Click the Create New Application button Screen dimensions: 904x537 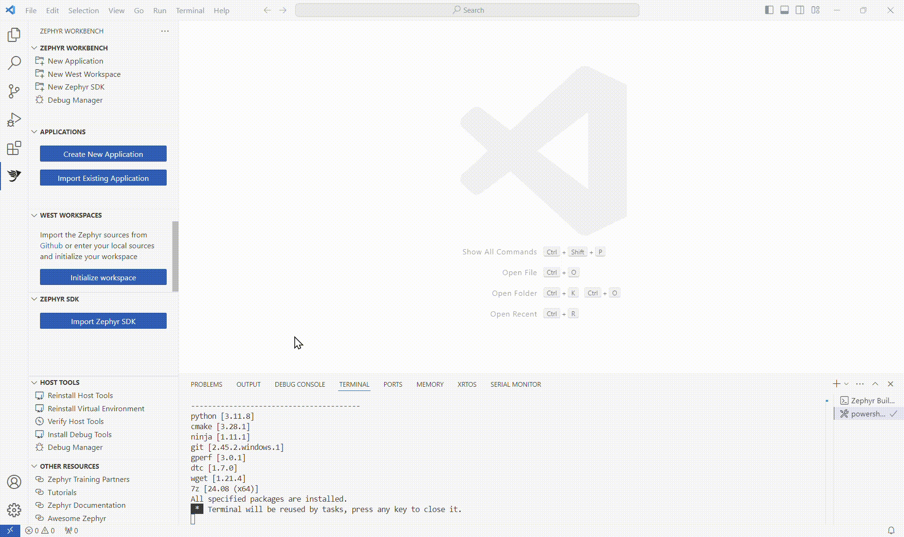coord(103,154)
